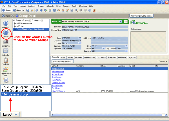Screen dimensions: 169x121
Task: Click the Description field
Action: 95,30
